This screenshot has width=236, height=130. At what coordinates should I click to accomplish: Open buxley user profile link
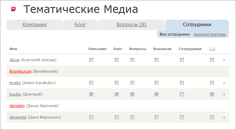(16, 94)
